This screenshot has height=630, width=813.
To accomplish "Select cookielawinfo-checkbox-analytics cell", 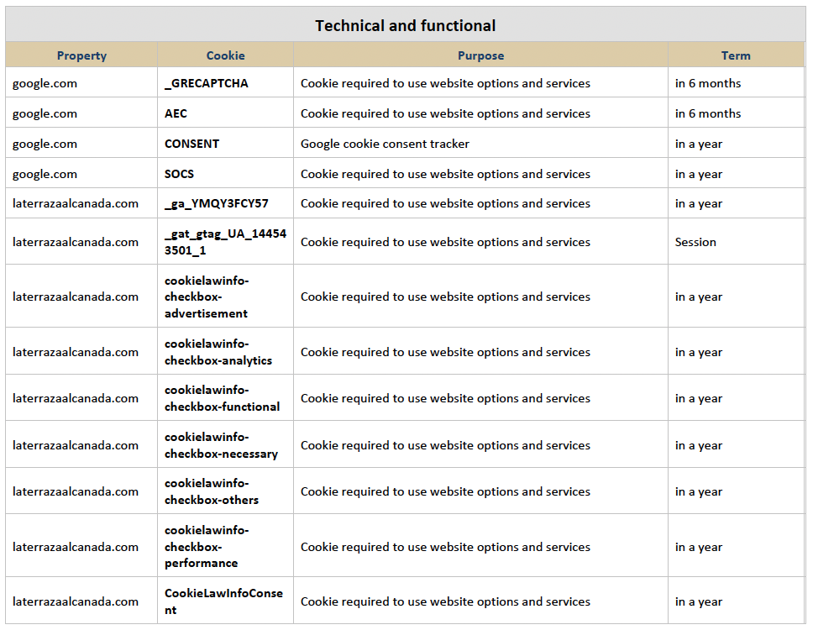I will tap(226, 352).
